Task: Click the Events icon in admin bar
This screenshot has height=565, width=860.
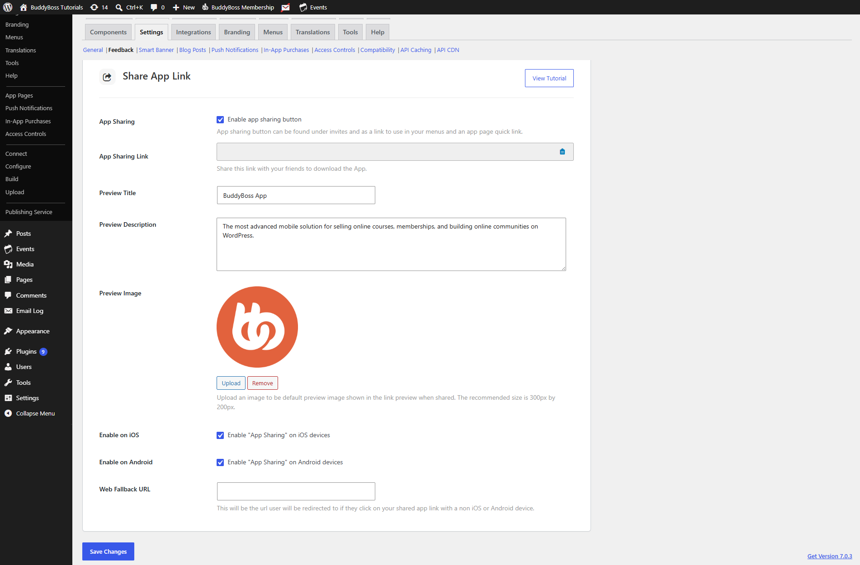Action: pos(303,7)
